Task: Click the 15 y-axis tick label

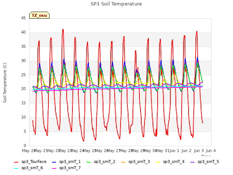Action: pyautogui.click(x=23, y=103)
